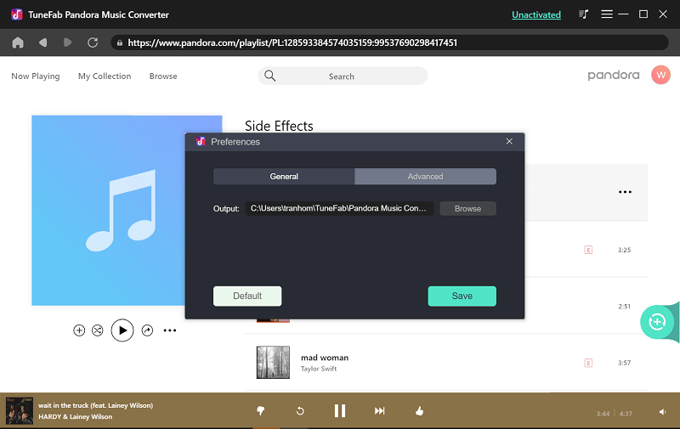Select the mad woman track title
The height and width of the screenshot is (429, 680).
(x=325, y=358)
